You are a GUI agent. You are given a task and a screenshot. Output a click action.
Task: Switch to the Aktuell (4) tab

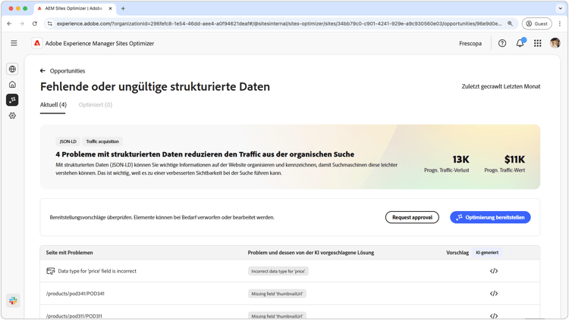53,104
